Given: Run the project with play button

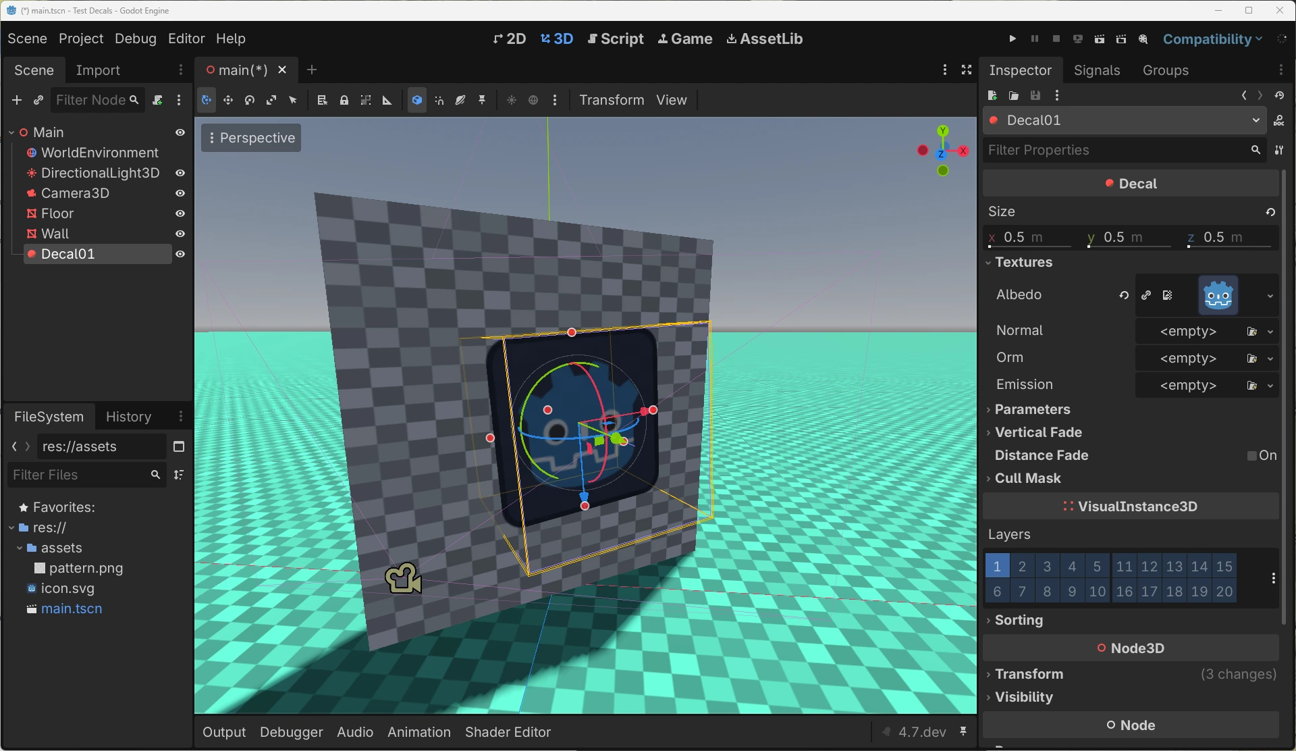Looking at the screenshot, I should tap(1013, 39).
